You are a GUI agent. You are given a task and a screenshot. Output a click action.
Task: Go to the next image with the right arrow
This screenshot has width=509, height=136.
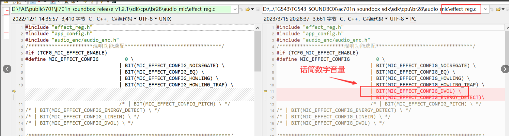pyautogui.click(x=505, y=69)
